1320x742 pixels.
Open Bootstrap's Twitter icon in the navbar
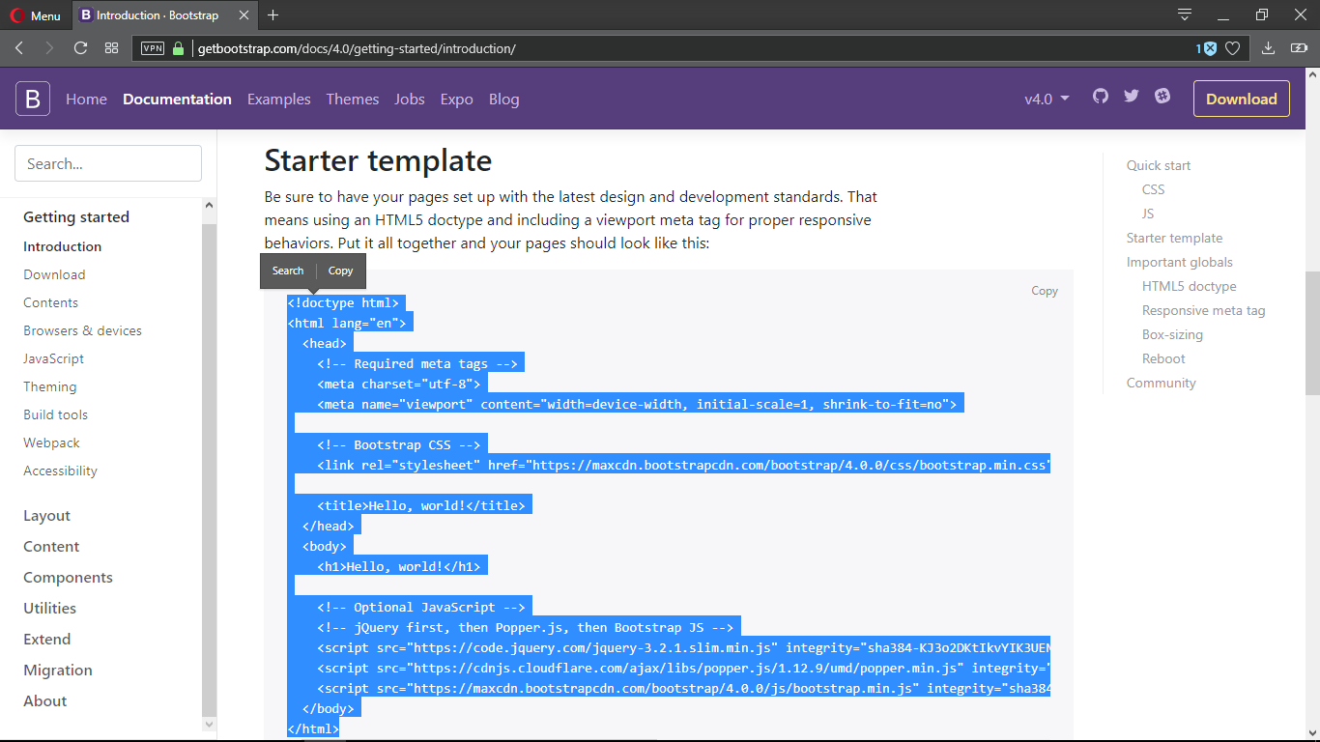1131,96
